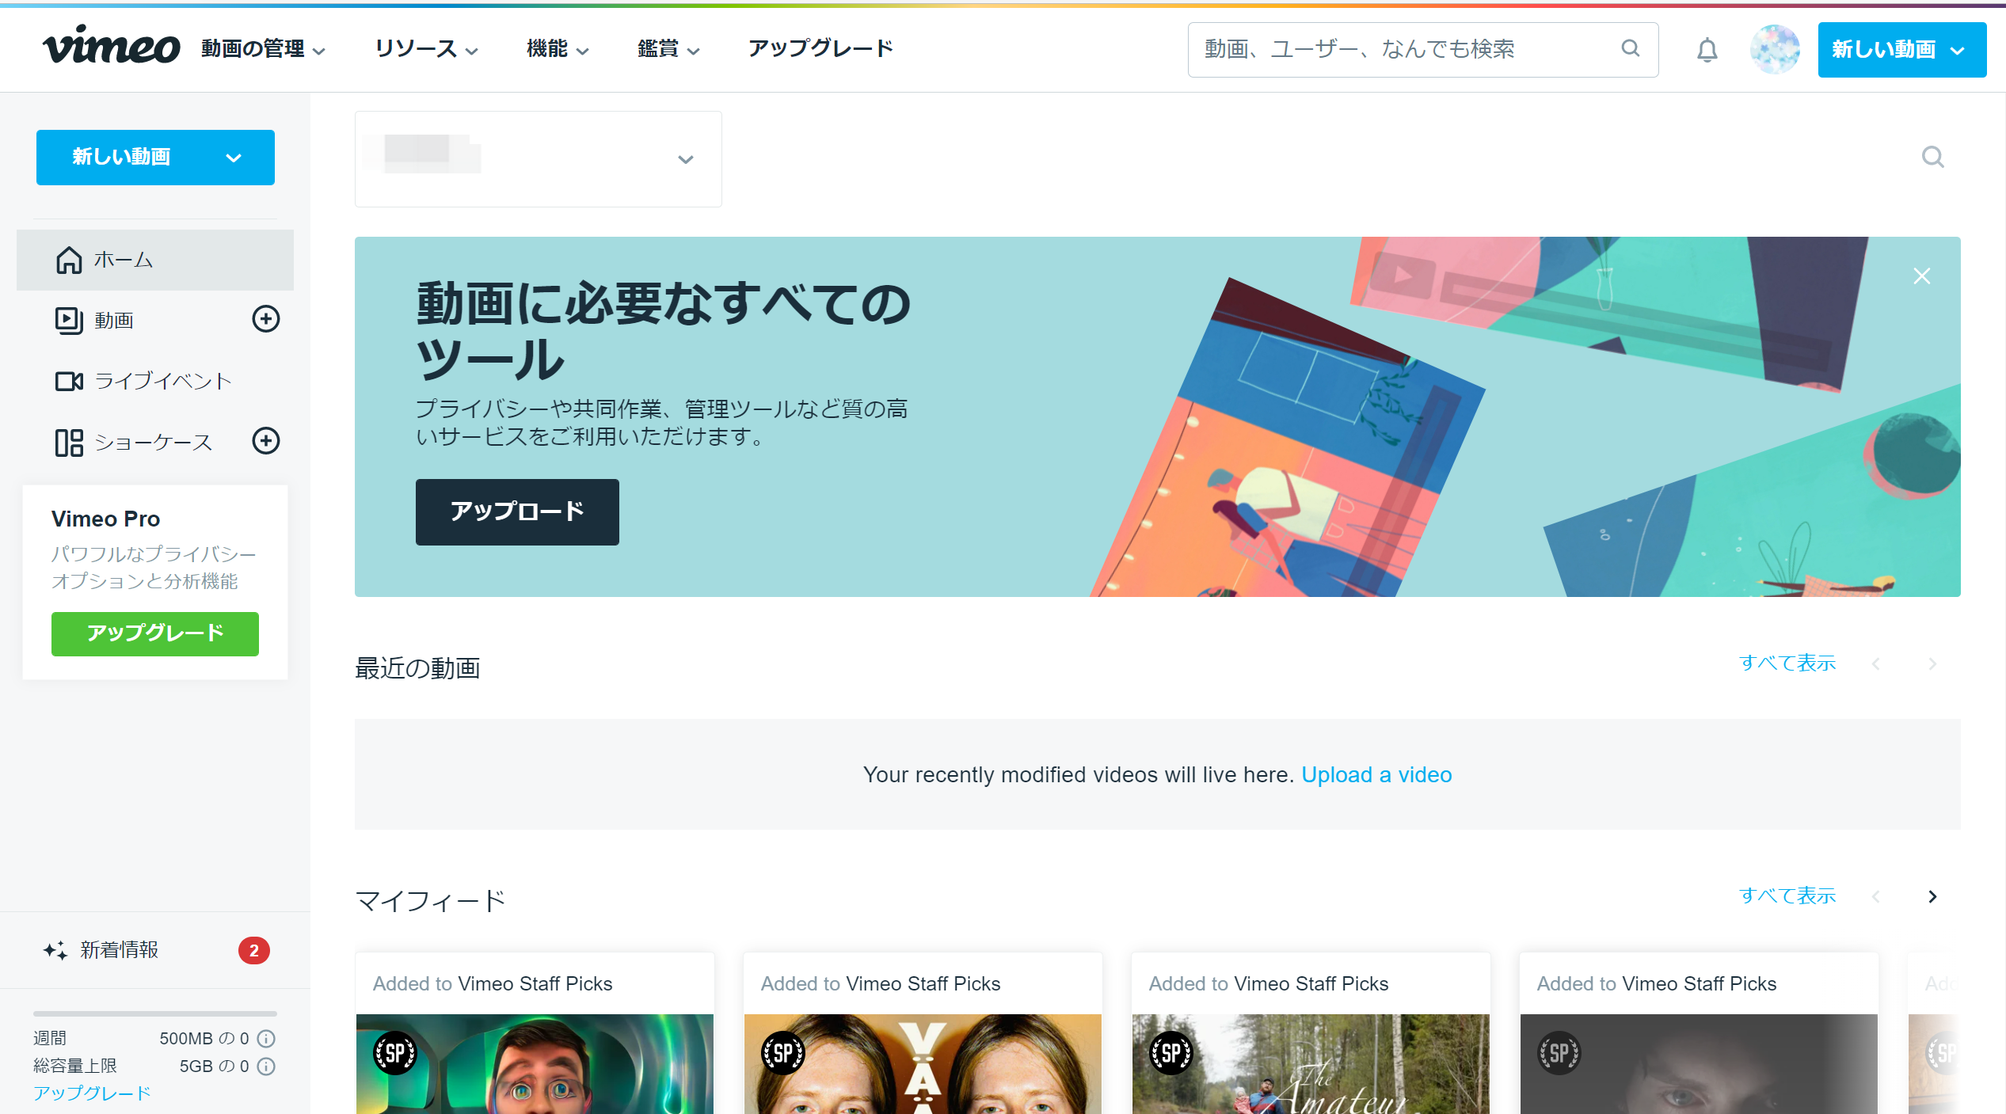Expand the リソース menu
Image resolution: width=2006 pixels, height=1114 pixels.
point(426,49)
